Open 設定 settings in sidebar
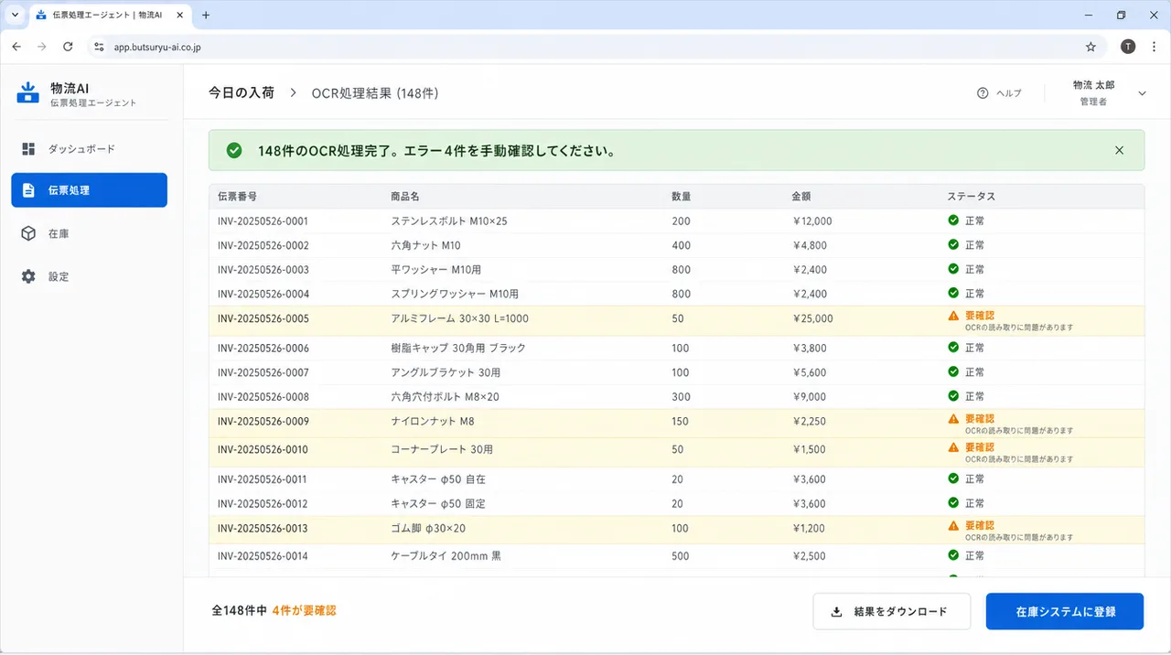This screenshot has height=655, width=1171. click(89, 276)
